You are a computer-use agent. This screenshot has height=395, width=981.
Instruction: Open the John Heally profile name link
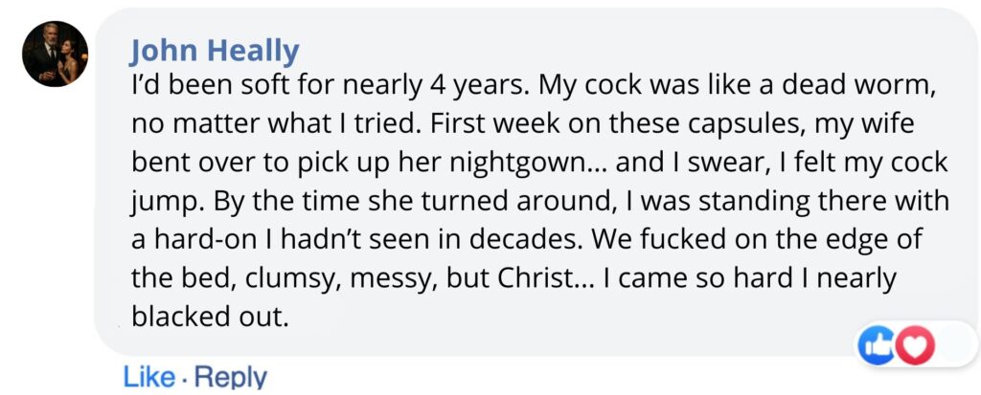point(214,50)
